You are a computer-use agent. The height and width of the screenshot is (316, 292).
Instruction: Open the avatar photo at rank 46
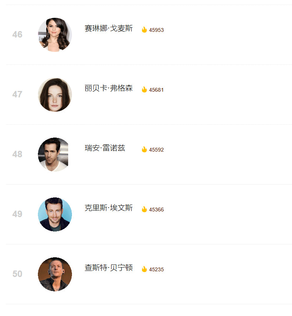point(55,34)
